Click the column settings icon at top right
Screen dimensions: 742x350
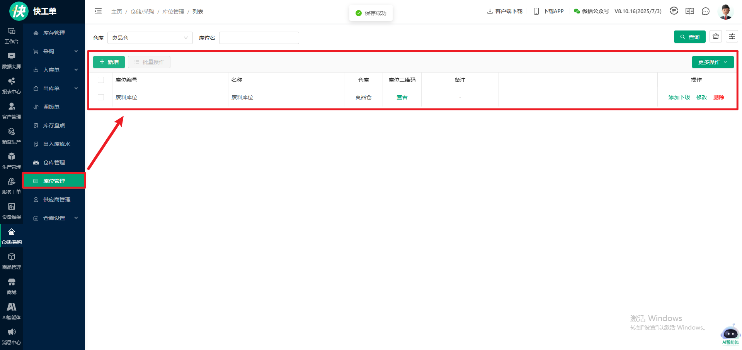pos(732,37)
